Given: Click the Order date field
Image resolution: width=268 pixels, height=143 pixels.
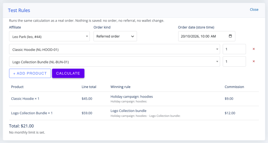Looking at the screenshot, I should point(207,36).
